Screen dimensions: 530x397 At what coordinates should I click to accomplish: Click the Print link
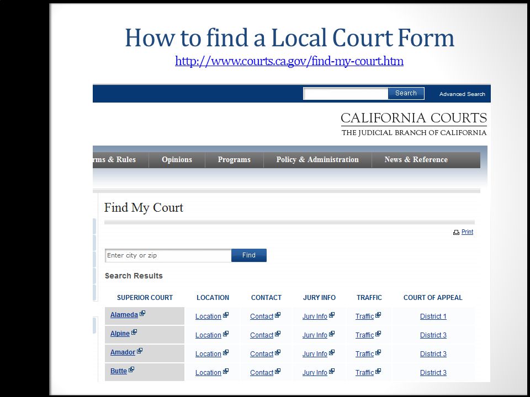pos(467,232)
